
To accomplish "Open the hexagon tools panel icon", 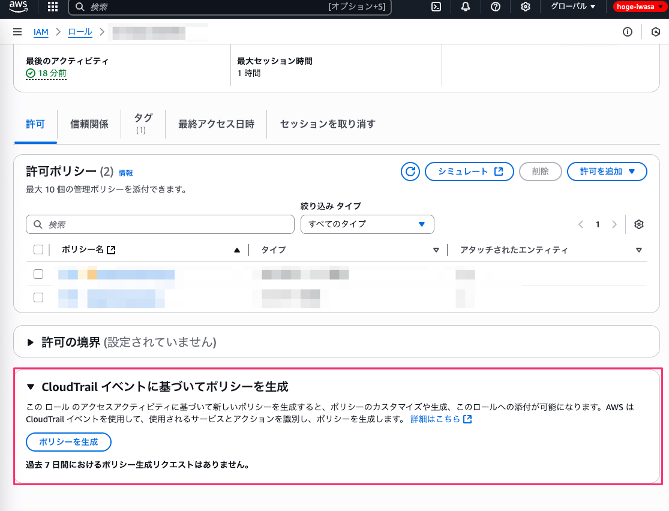I will [x=656, y=32].
